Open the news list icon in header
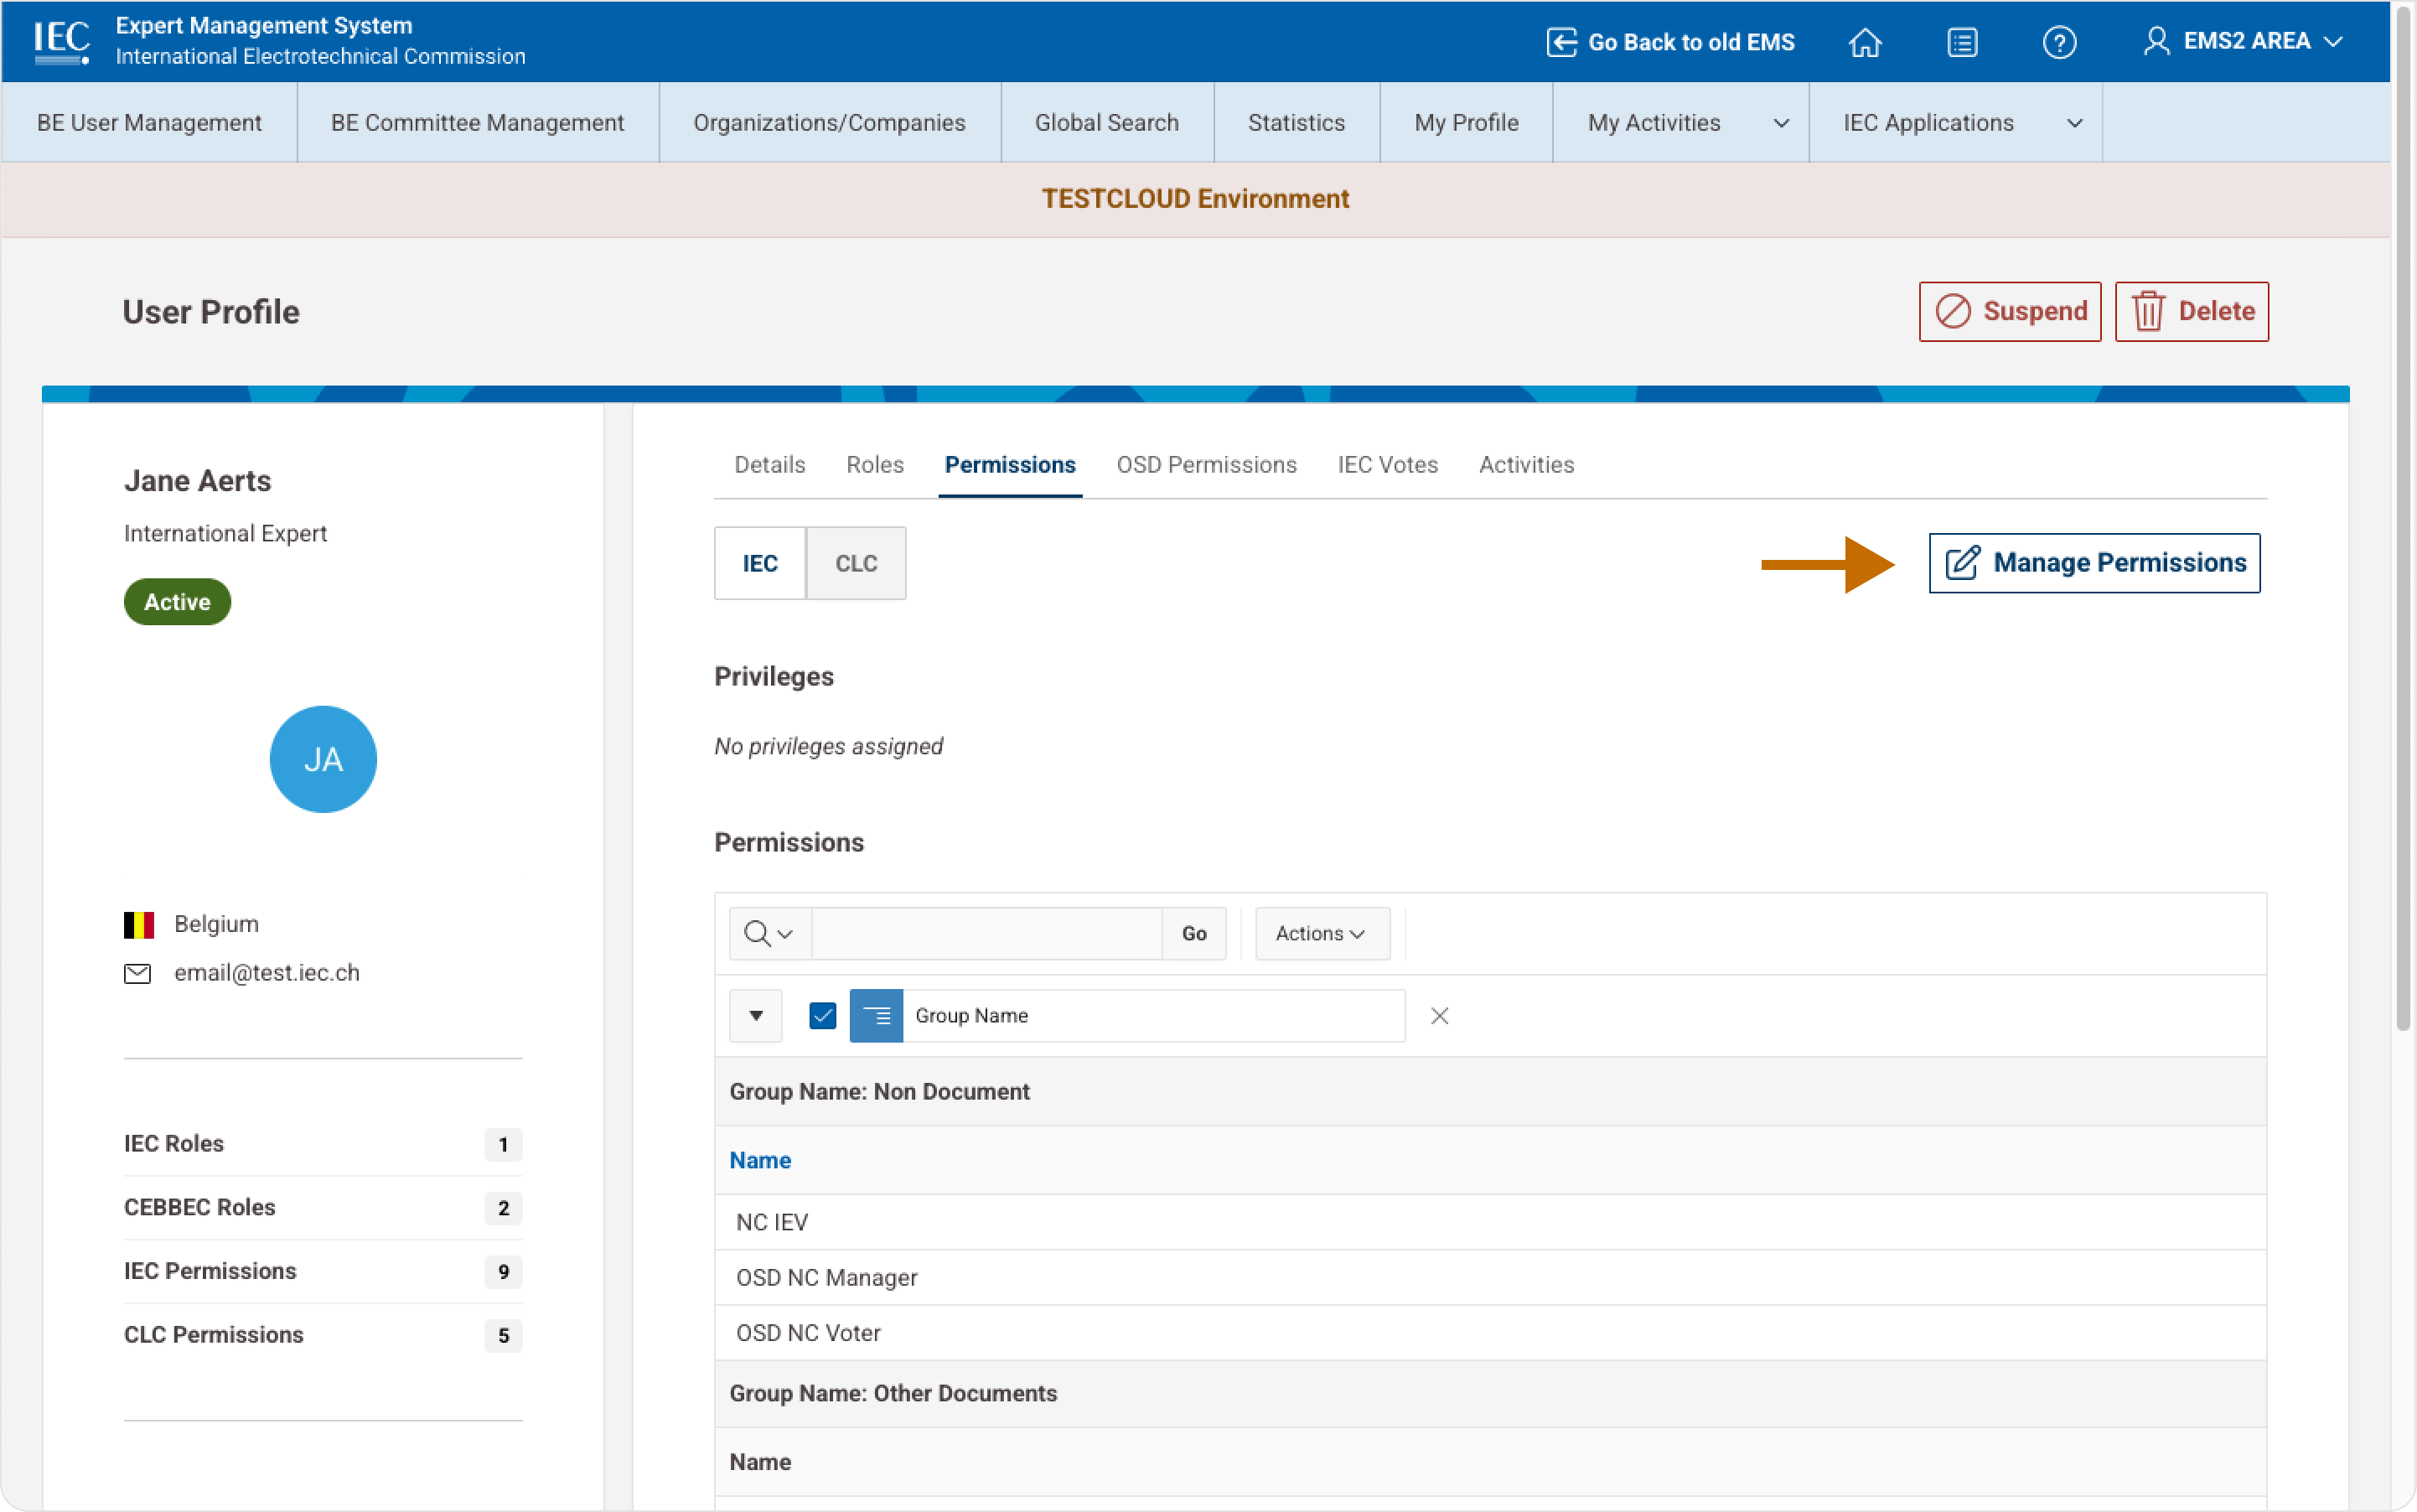 click(1961, 42)
